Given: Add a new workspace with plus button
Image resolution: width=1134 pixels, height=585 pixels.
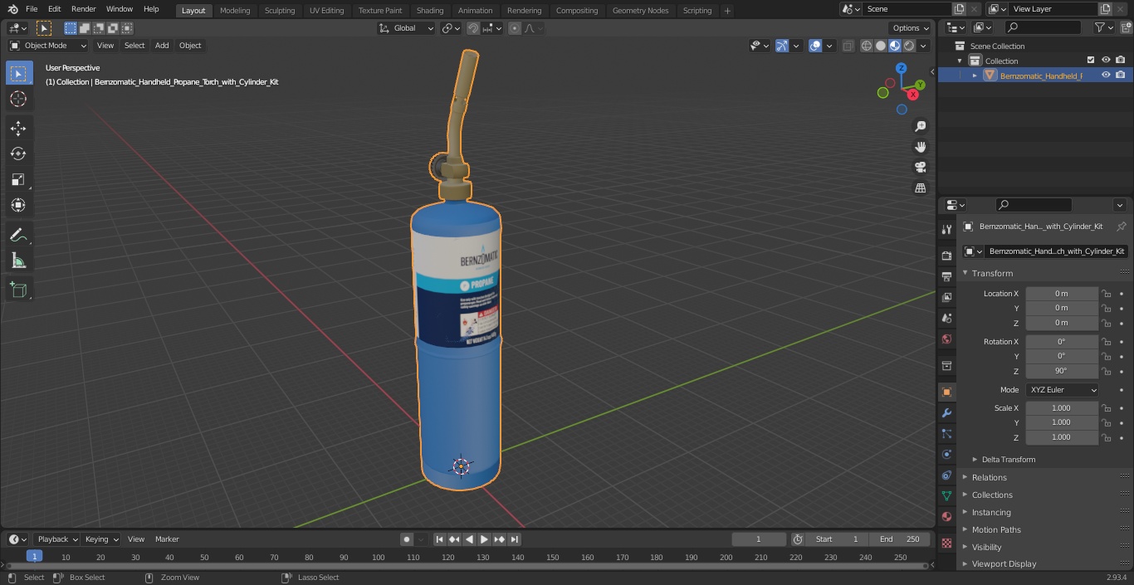Looking at the screenshot, I should click(727, 11).
